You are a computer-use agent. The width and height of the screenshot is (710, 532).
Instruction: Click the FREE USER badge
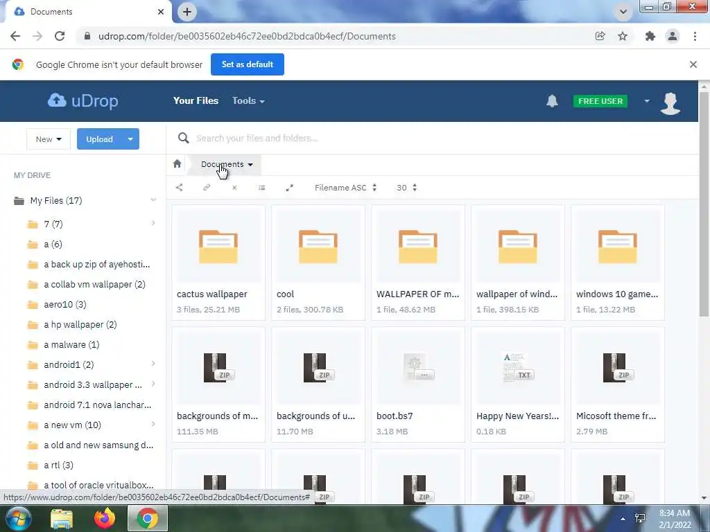click(x=600, y=101)
